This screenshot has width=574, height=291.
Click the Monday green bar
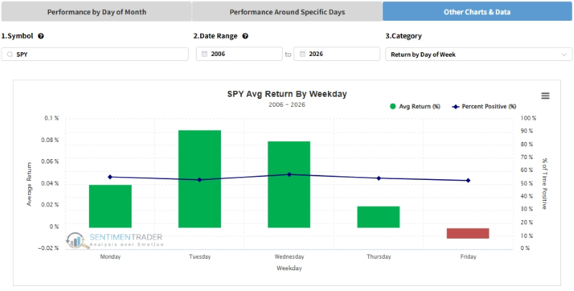tap(110, 206)
